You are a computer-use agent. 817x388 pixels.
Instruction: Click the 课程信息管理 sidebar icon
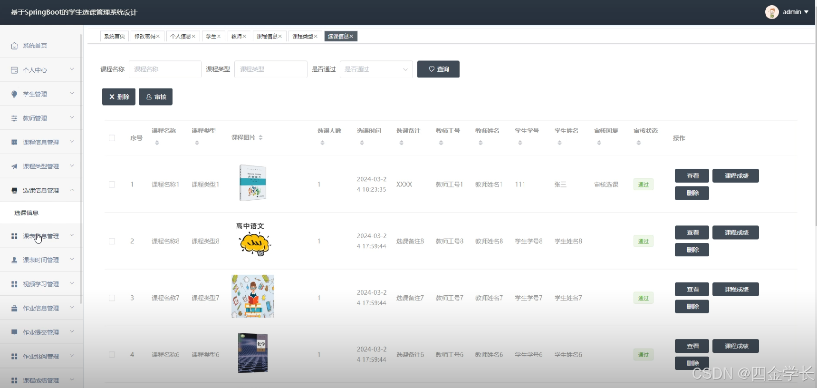click(x=14, y=142)
